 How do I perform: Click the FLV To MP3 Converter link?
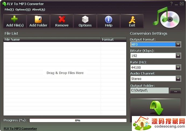pos(20,129)
